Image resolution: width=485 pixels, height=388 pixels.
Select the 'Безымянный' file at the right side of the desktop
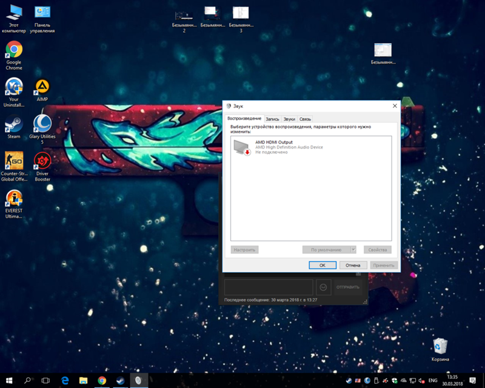pos(383,54)
